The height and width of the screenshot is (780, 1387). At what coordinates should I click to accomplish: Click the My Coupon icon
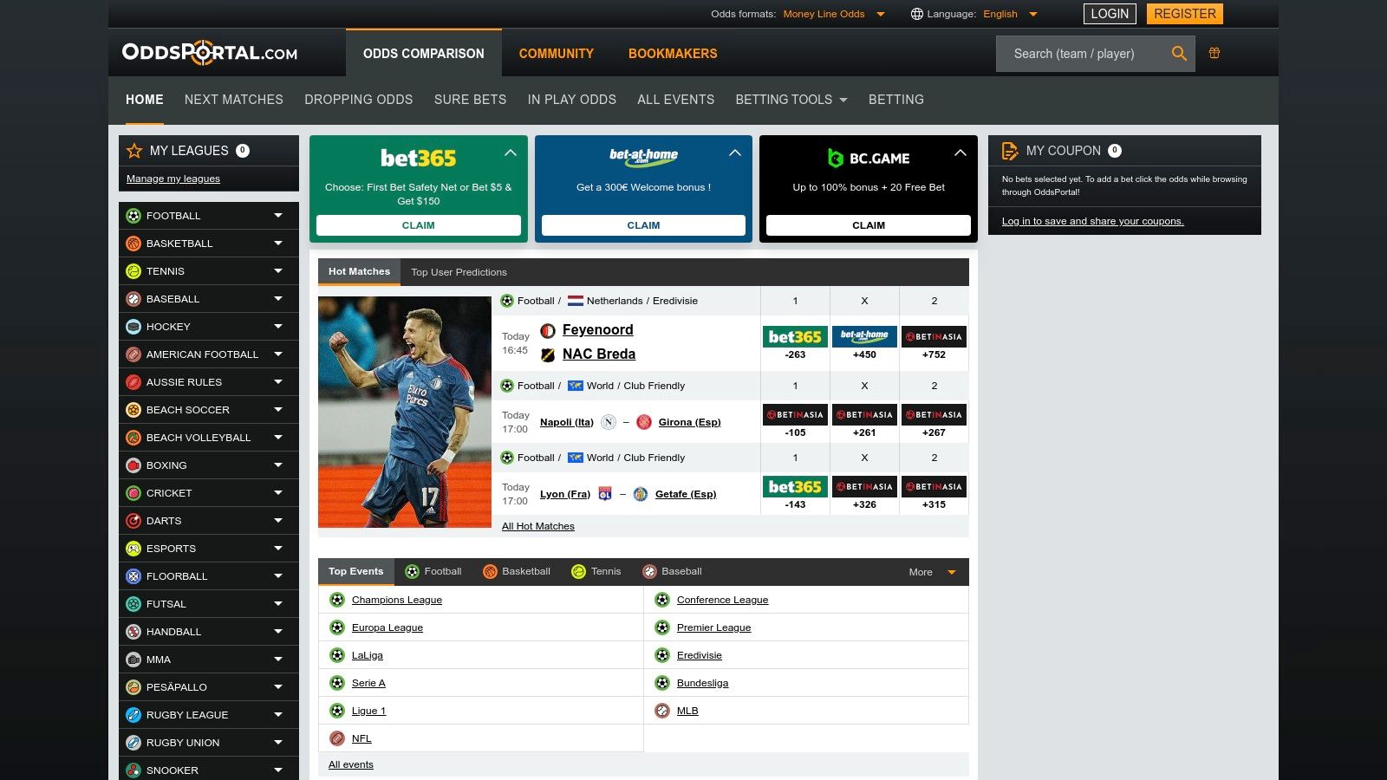coord(1010,151)
